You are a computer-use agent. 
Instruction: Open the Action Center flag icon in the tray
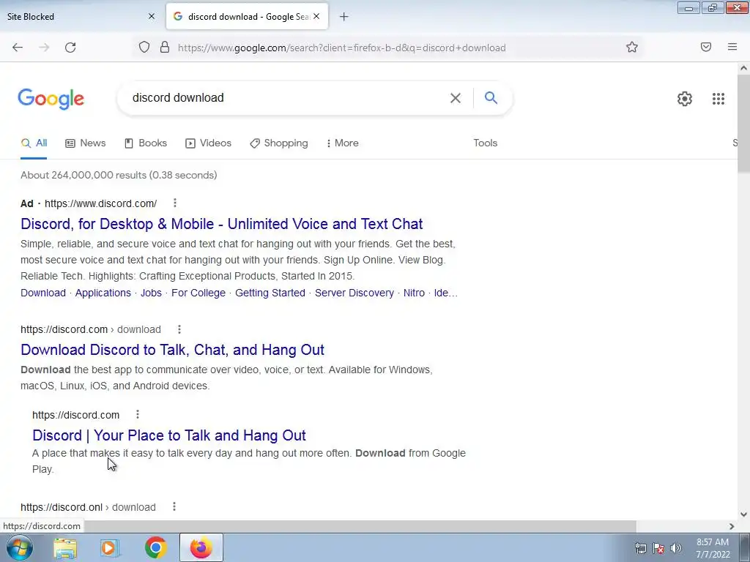click(x=658, y=548)
